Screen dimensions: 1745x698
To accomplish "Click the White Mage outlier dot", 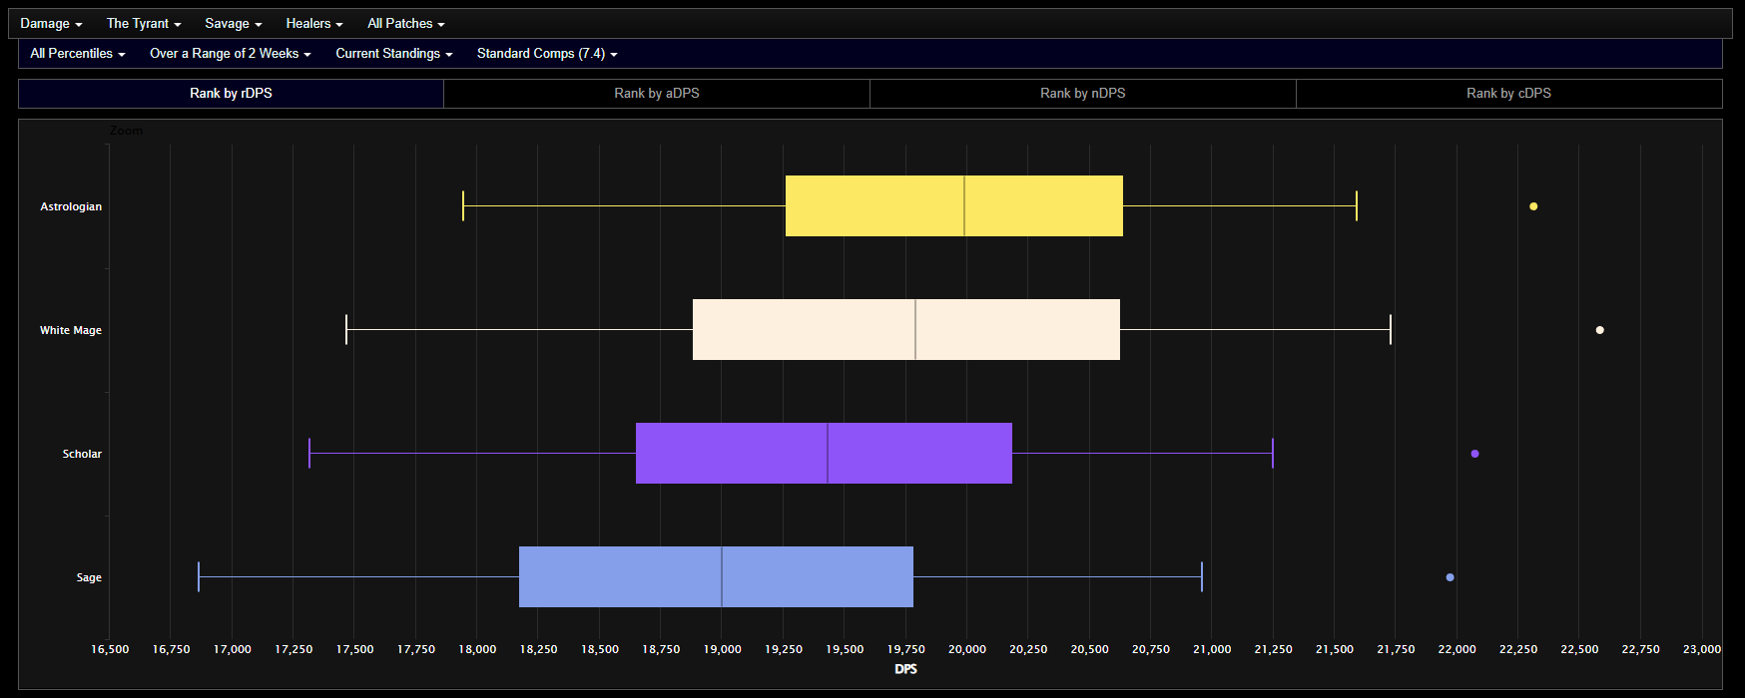I will [x=1599, y=330].
